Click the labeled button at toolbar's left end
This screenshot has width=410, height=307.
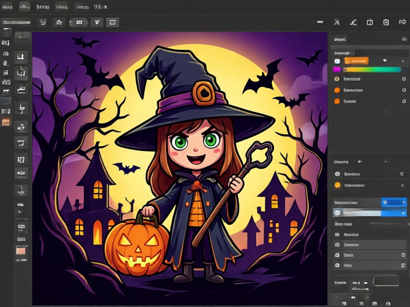[16, 22]
